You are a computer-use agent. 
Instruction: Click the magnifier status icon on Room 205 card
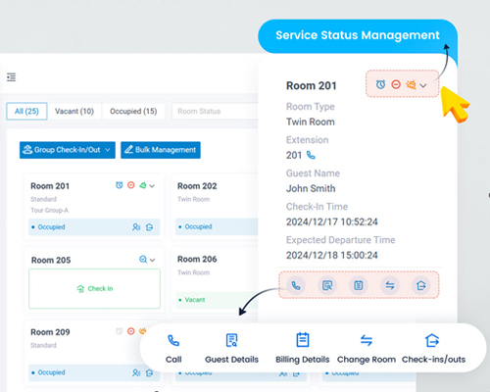pyautogui.click(x=143, y=260)
